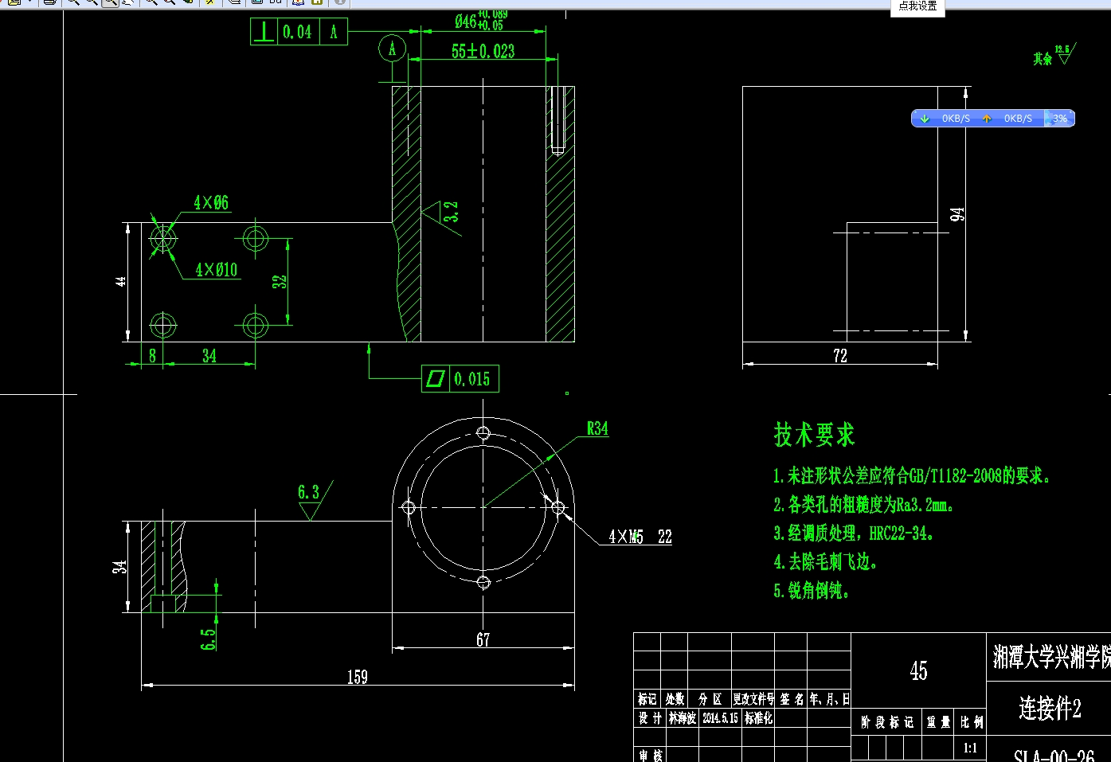Screen dimensions: 1111x762
Task: Select the 阶段标记 title block cell
Action: (x=886, y=722)
